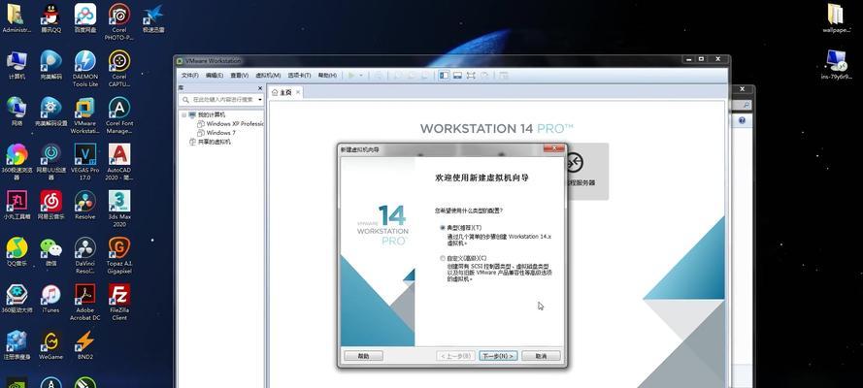Open the 百度网盘 desktop icon
The height and width of the screenshot is (388, 863).
click(84, 18)
